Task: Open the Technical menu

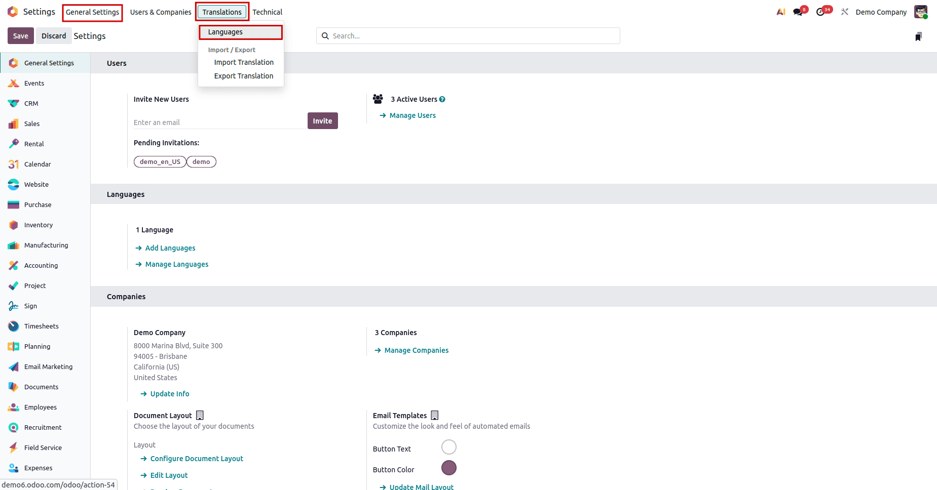Action: (268, 12)
